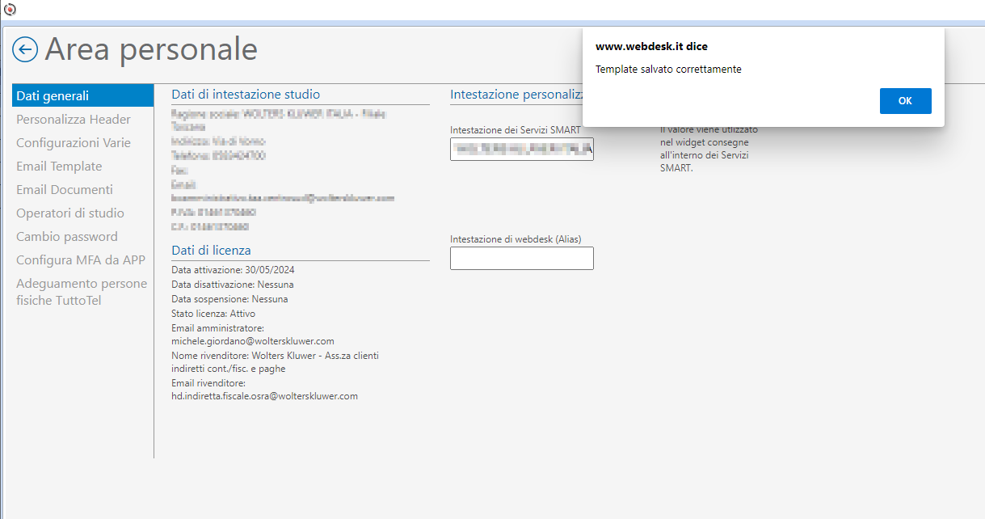Click the back arrow beside Area personale
985x519 pixels.
click(x=25, y=50)
